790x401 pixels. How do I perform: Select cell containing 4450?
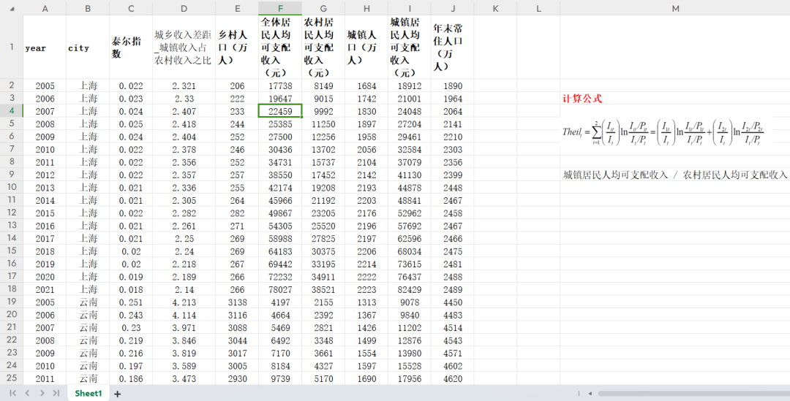pyautogui.click(x=453, y=302)
